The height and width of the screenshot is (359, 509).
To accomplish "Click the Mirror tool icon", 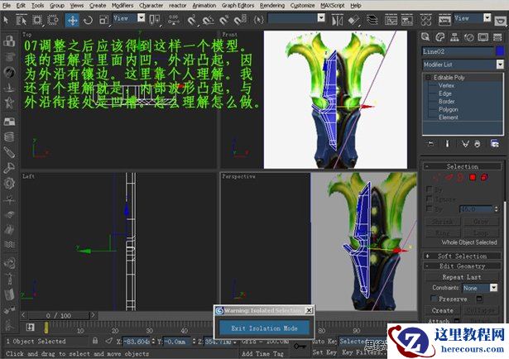I will 337,21.
